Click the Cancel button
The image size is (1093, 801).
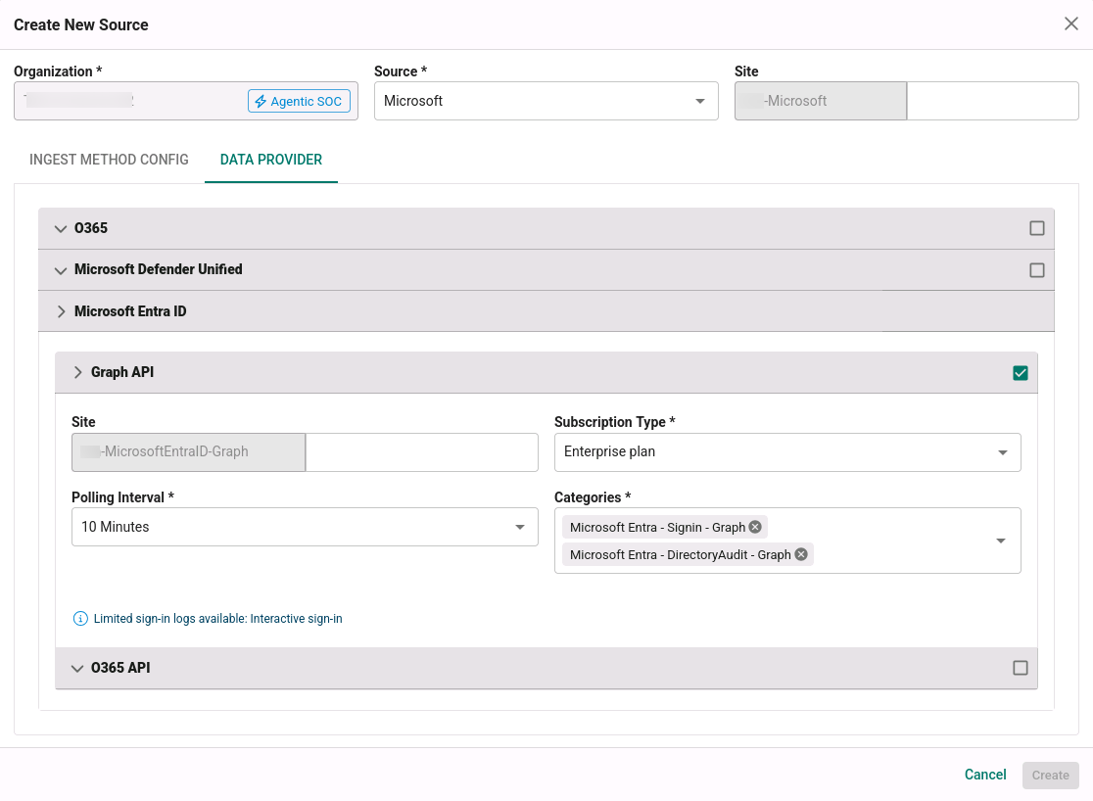click(x=985, y=775)
